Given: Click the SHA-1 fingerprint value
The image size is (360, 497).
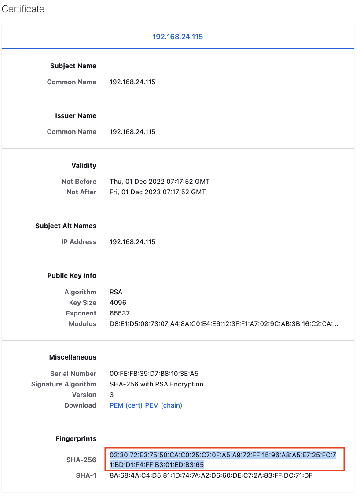Looking at the screenshot, I should (211, 475).
